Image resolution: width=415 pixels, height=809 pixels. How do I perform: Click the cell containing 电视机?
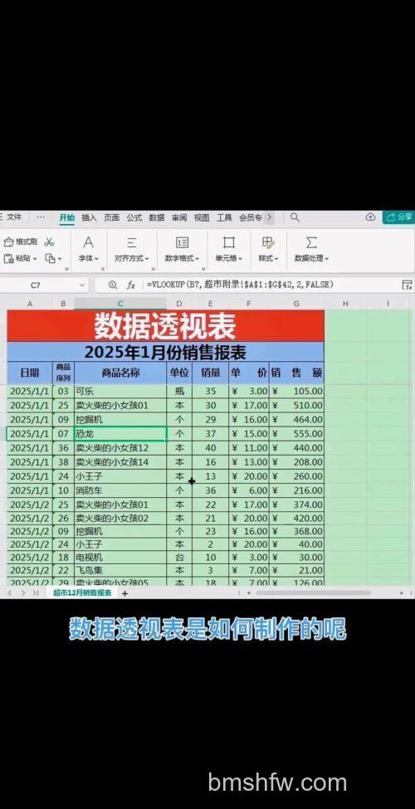point(120,557)
